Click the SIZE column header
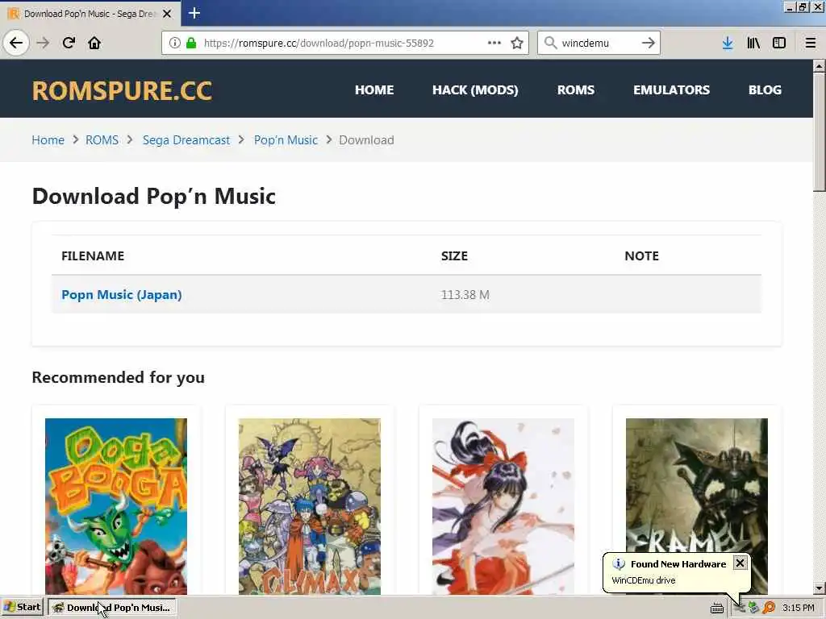The image size is (826, 619). [454, 255]
